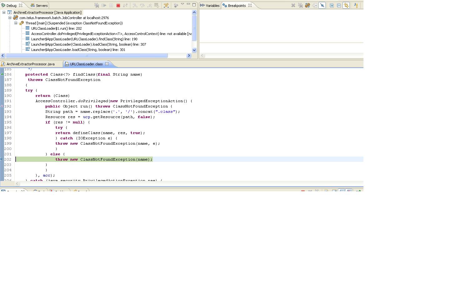Collapse the Thread [main] tree node
The height and width of the screenshot is (300, 450).
click(16, 23)
